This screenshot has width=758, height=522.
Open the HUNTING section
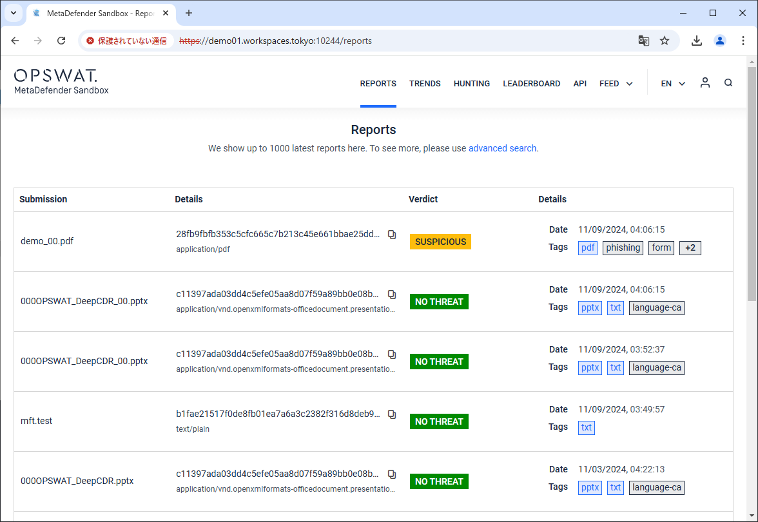[x=471, y=83]
